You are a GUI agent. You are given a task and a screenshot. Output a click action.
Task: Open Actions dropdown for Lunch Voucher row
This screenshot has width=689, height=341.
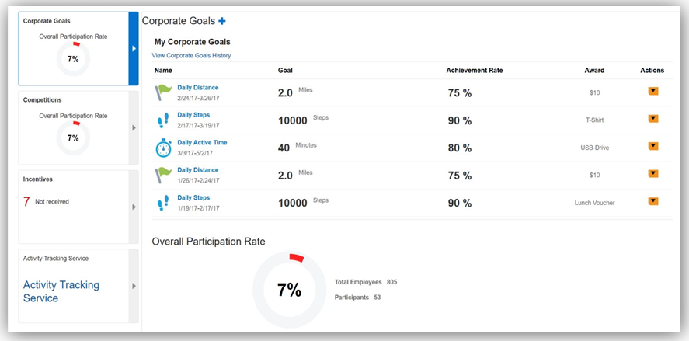(652, 201)
